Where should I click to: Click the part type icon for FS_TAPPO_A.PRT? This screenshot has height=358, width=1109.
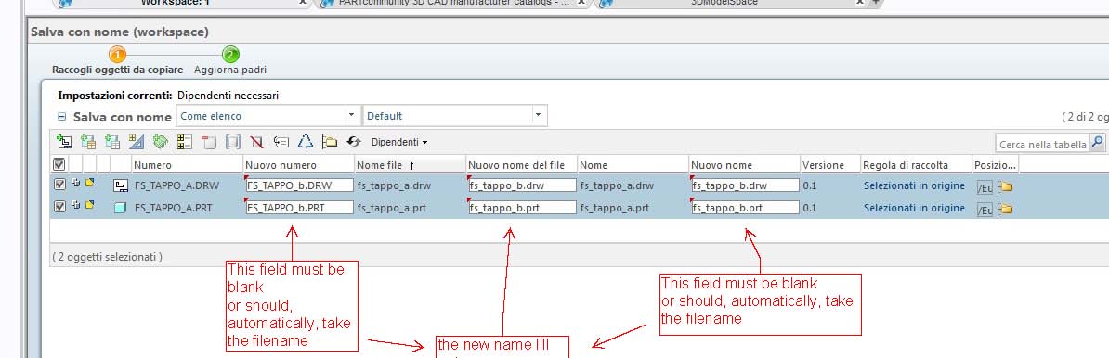(120, 208)
